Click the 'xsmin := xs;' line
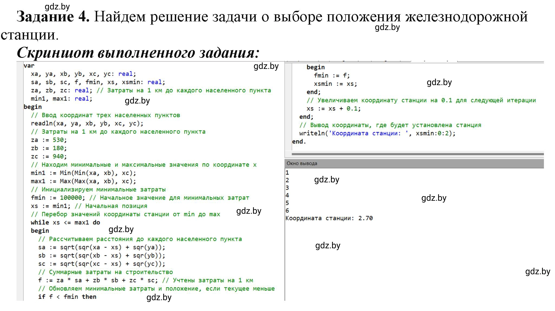 pos(336,84)
